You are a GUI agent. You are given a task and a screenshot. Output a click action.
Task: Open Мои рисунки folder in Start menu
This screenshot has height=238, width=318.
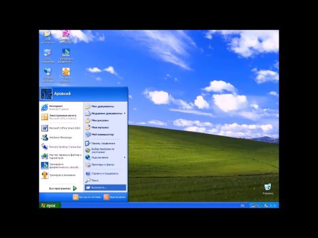[x=105, y=120]
